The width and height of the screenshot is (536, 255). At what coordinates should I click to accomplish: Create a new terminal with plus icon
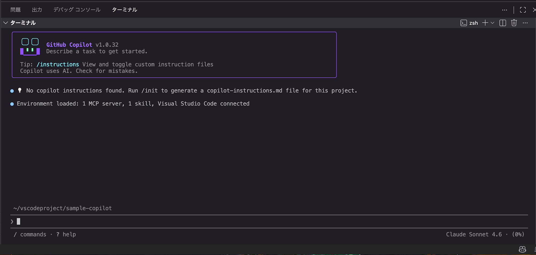[x=485, y=23]
